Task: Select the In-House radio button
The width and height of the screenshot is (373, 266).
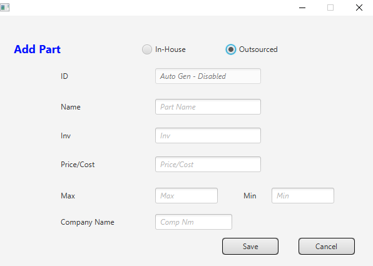Action: 147,49
